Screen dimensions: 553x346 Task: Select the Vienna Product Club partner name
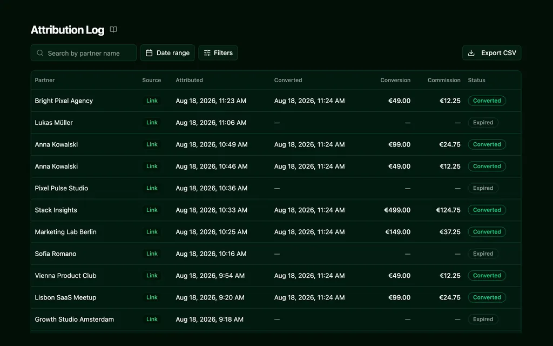[65, 276]
